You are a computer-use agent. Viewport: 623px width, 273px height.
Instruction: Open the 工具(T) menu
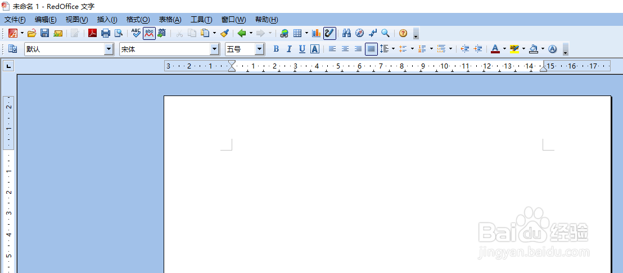pos(201,20)
